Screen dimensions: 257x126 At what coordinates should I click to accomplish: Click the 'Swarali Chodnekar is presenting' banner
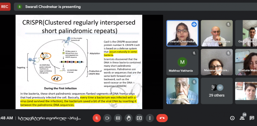click(x=53, y=7)
